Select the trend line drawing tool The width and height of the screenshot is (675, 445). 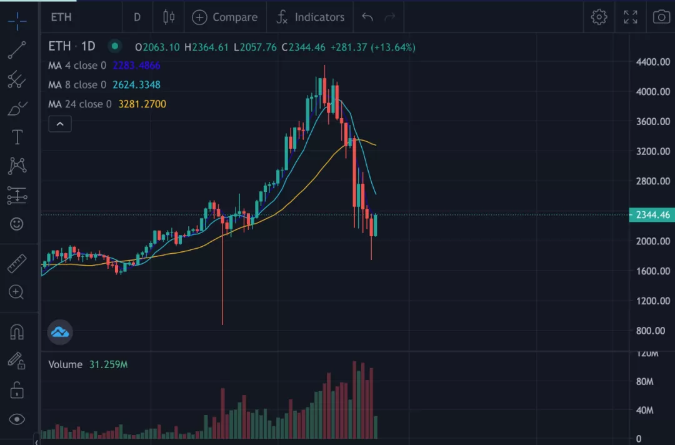[17, 50]
